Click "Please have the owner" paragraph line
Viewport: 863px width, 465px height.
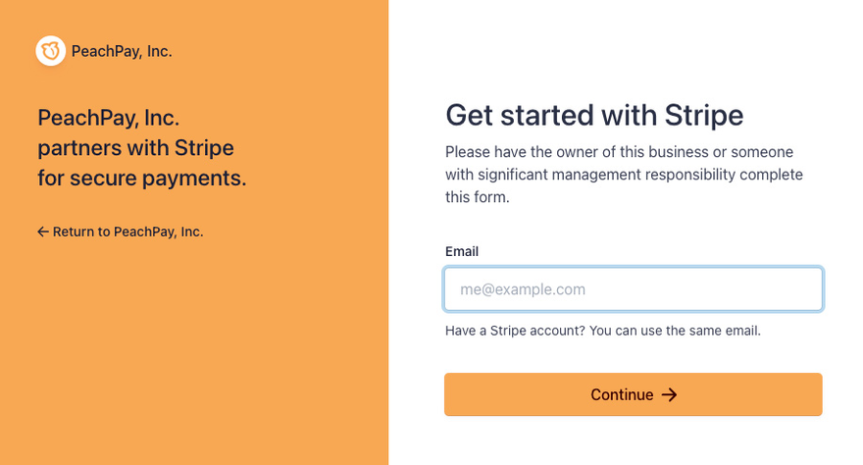(619, 153)
